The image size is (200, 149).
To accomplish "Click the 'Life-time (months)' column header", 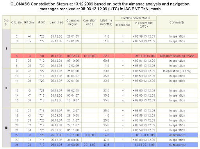I will 106,22.
